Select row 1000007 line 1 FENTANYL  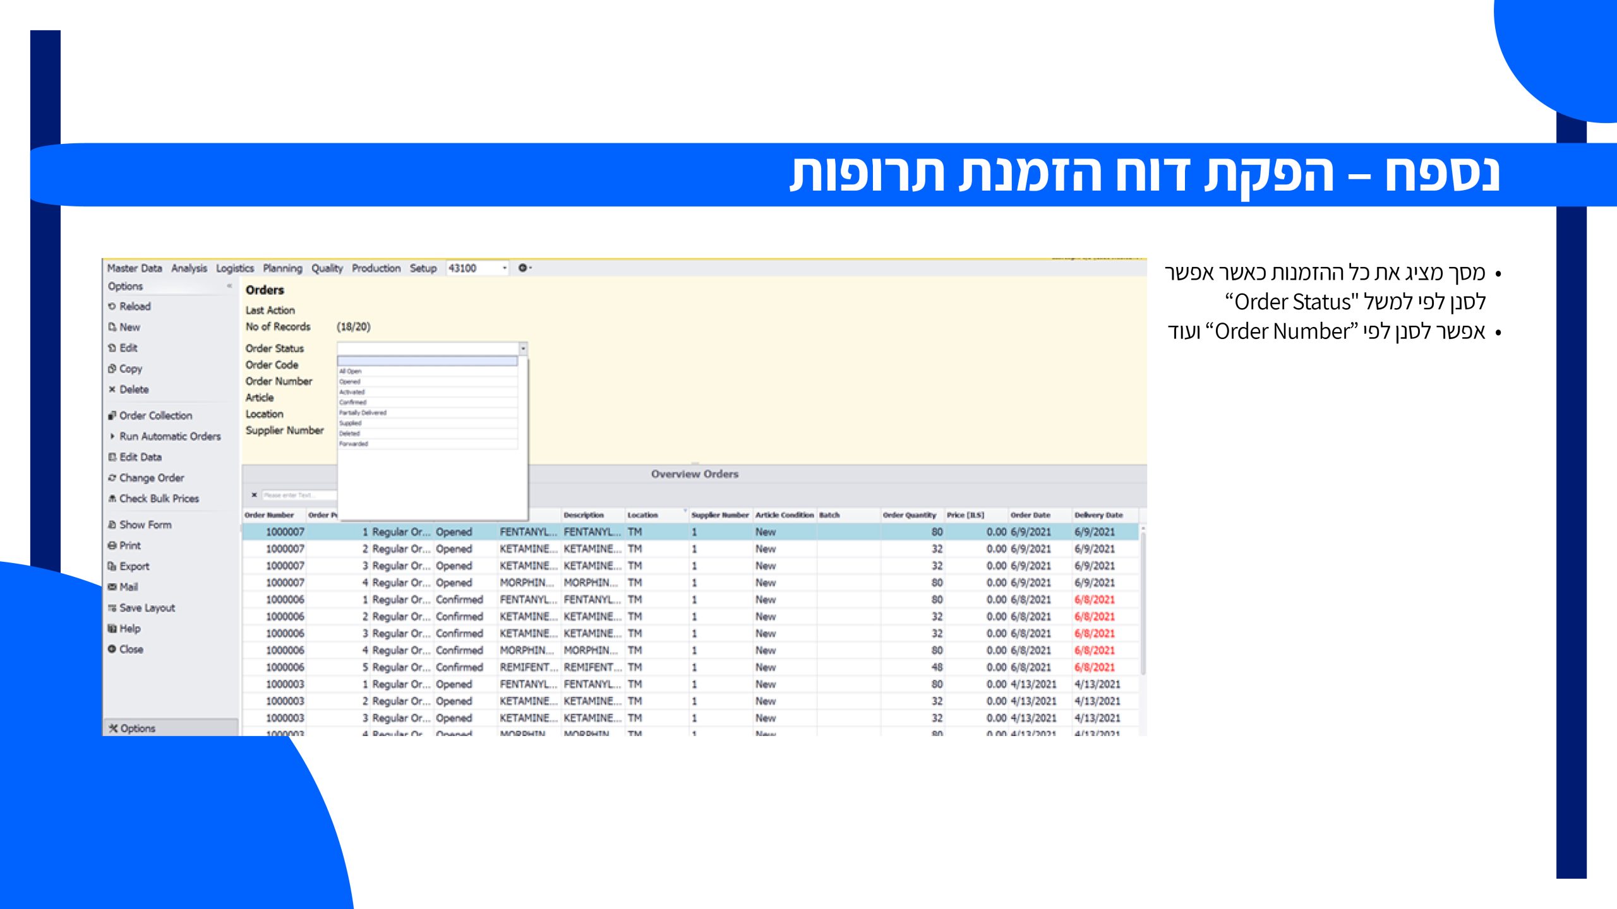(690, 532)
